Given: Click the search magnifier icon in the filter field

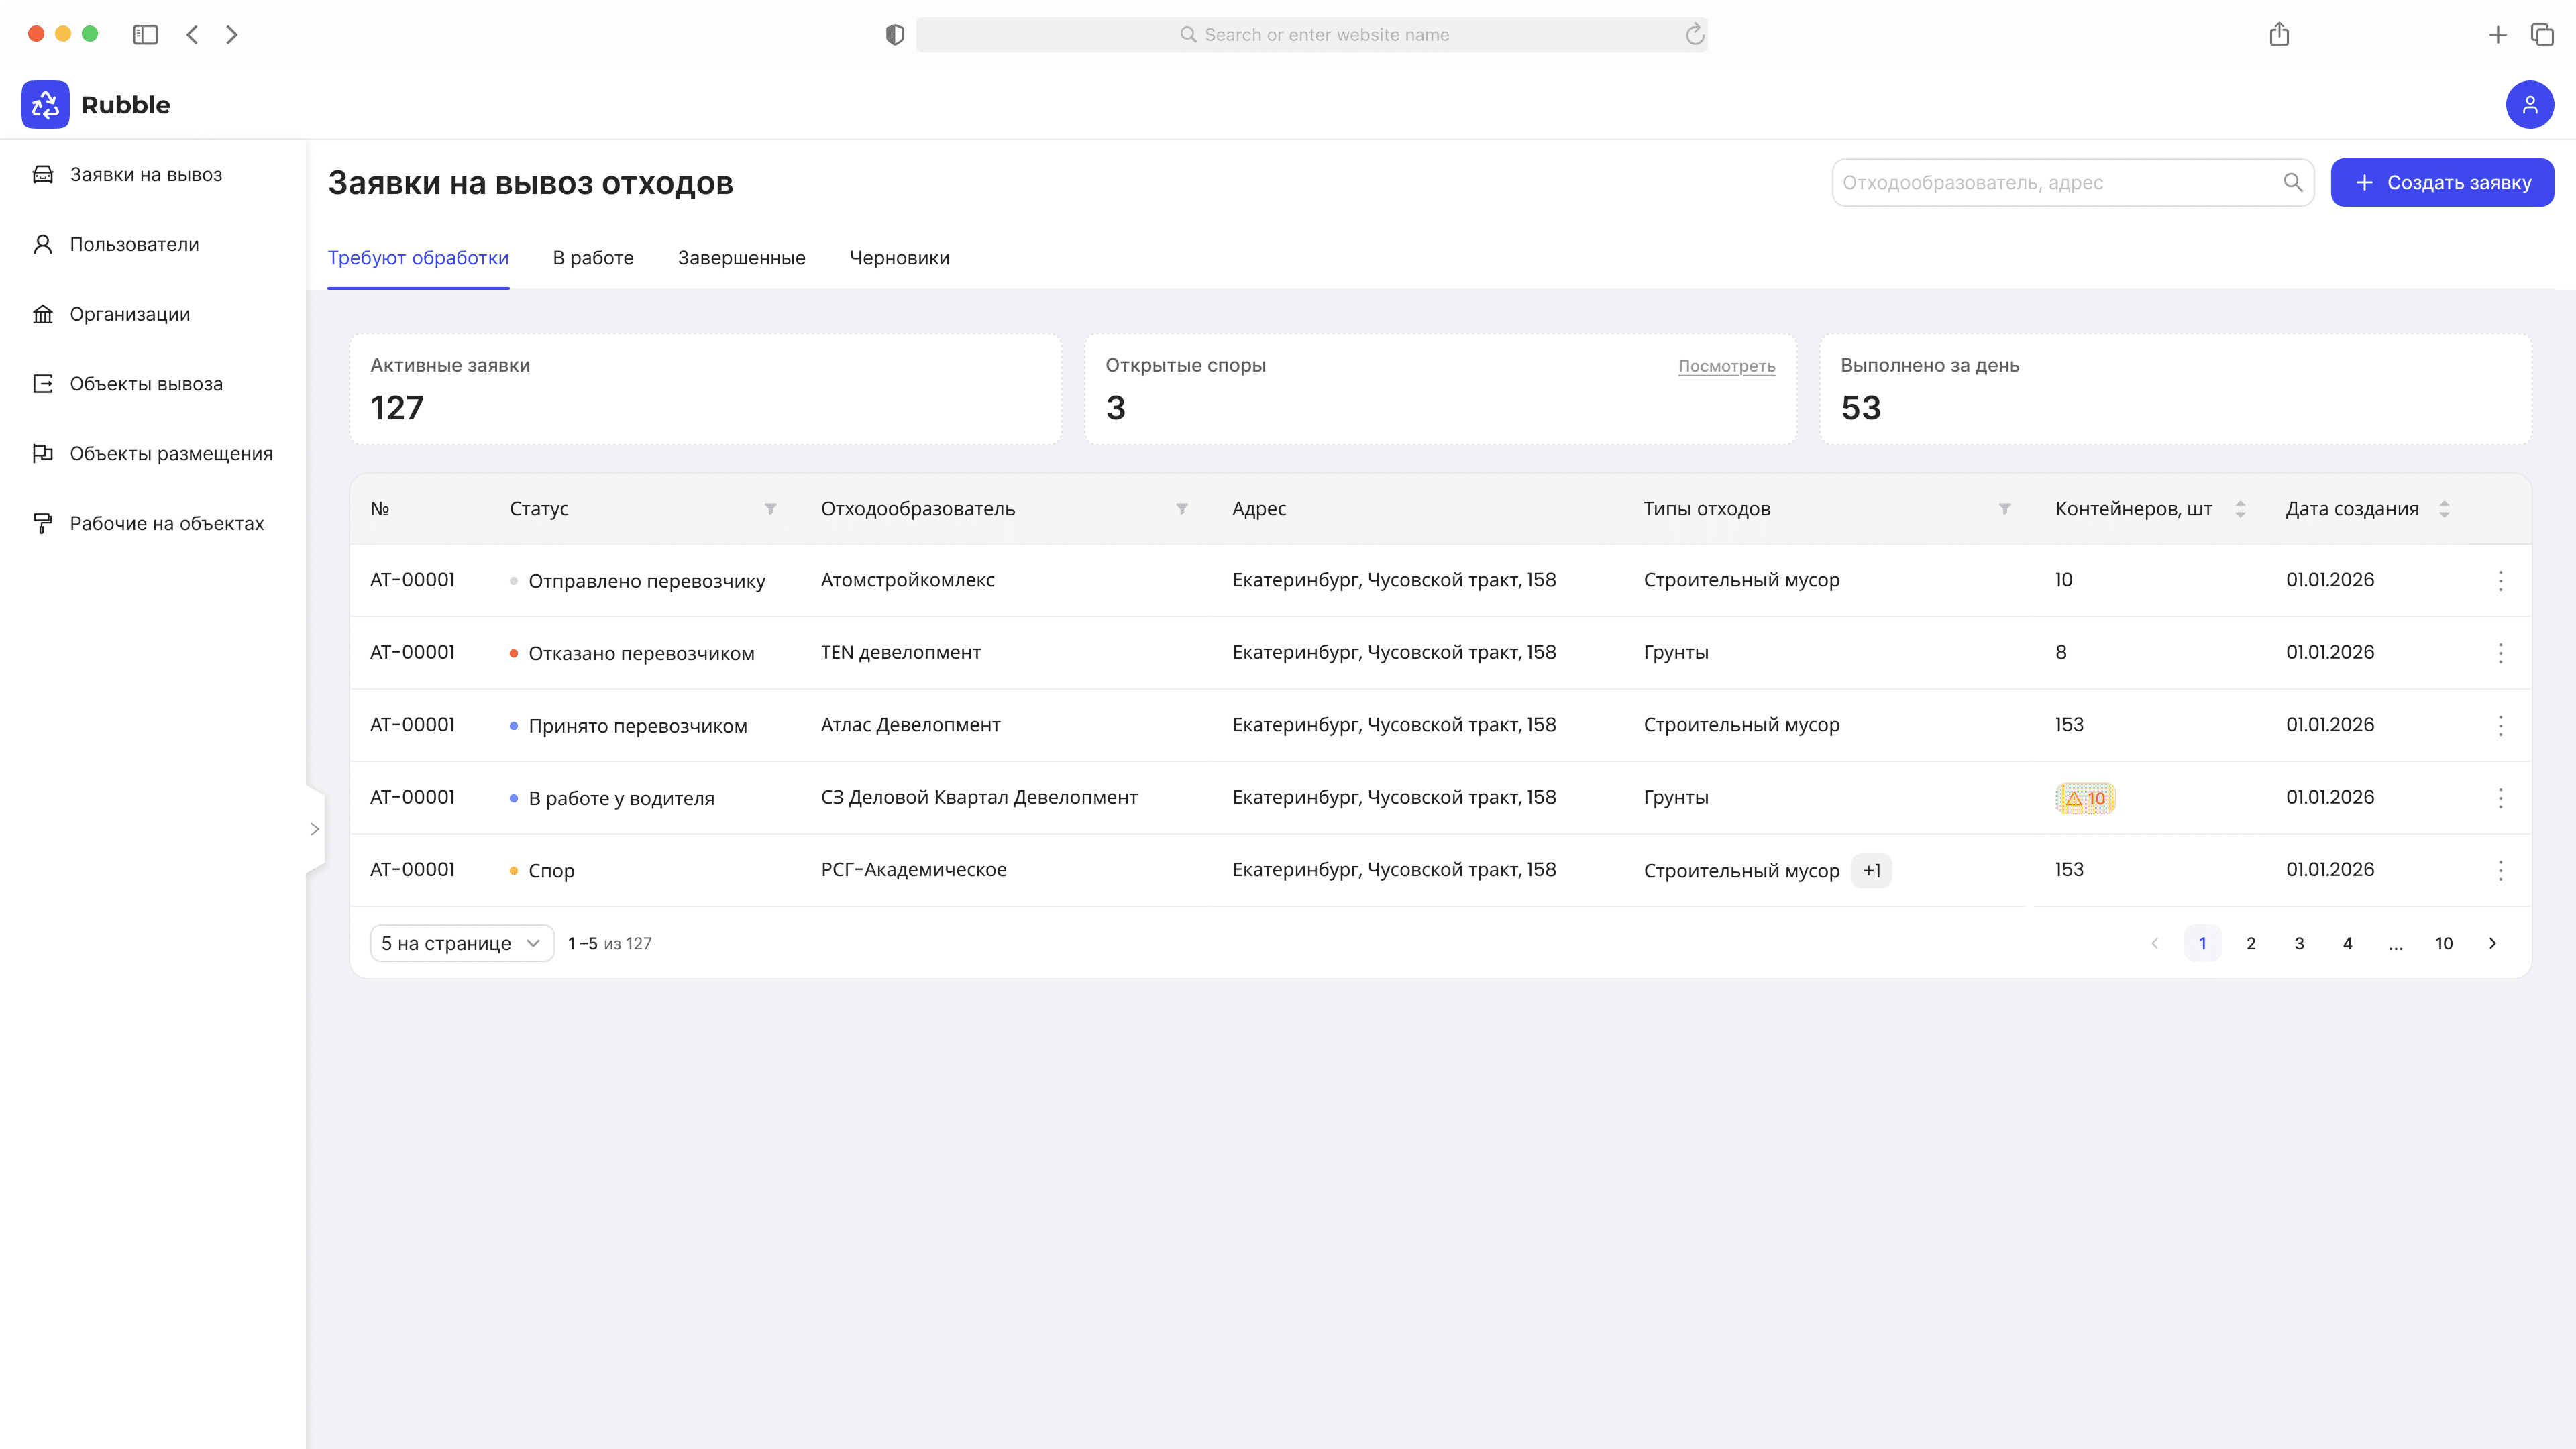Looking at the screenshot, I should [2292, 183].
